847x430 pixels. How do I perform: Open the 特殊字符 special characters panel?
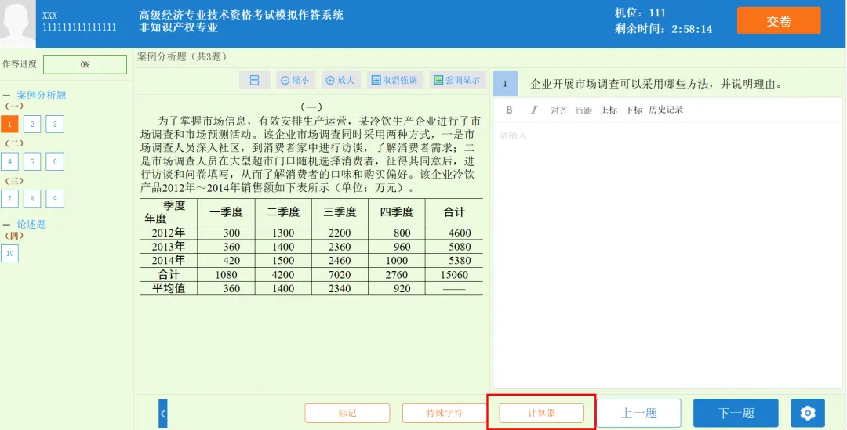(445, 414)
